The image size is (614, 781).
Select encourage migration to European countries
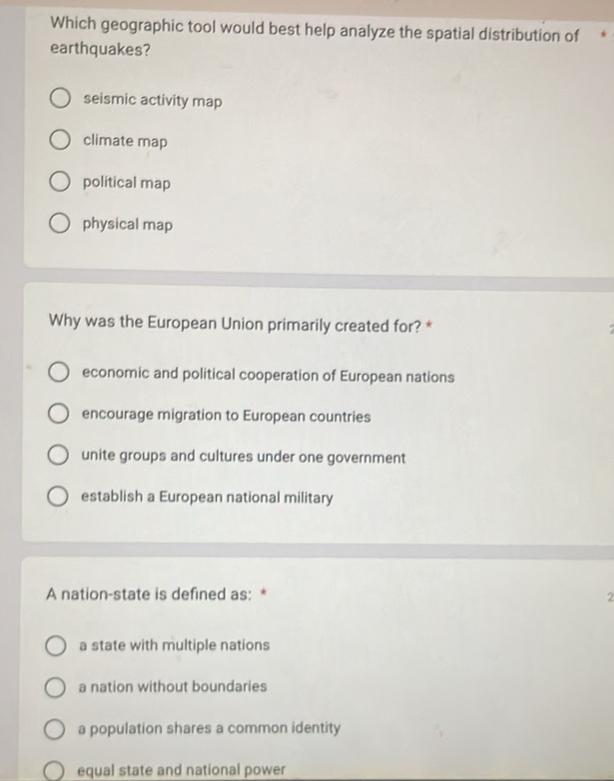click(58, 414)
